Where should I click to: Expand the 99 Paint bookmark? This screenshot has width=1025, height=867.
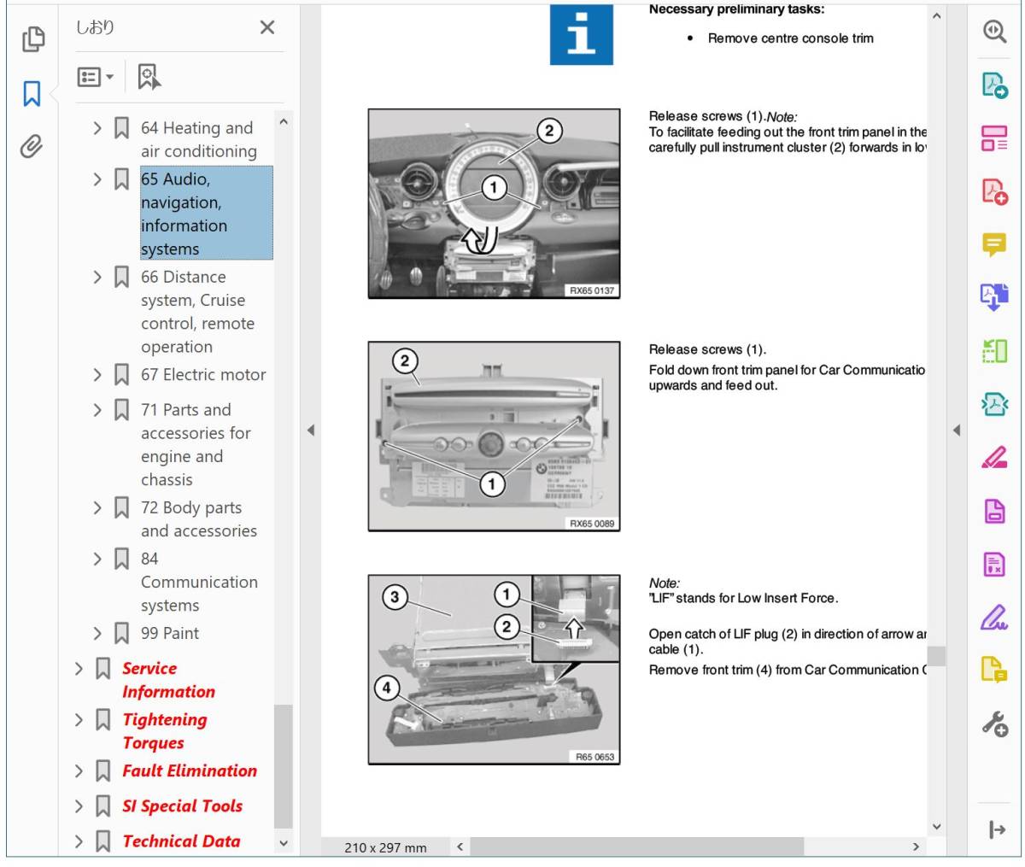click(97, 634)
